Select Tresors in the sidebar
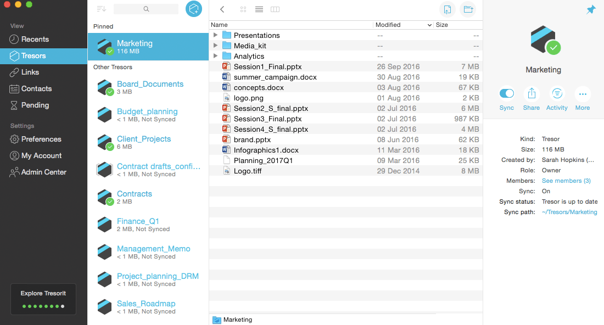The image size is (604, 325). 43,56
